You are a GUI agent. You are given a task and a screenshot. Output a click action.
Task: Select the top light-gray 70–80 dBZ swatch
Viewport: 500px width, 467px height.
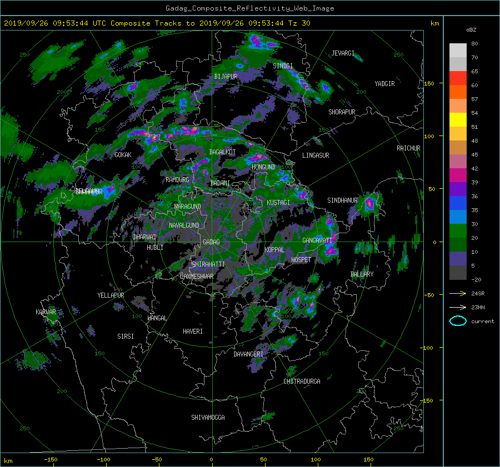458,51
